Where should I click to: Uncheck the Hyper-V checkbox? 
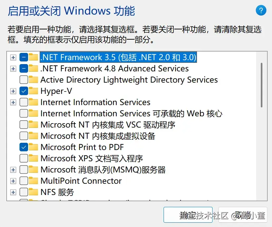(x=24, y=91)
